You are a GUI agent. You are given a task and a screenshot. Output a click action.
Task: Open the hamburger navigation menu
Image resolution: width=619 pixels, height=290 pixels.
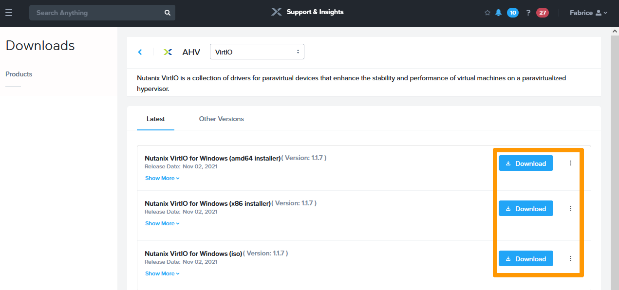[9, 13]
